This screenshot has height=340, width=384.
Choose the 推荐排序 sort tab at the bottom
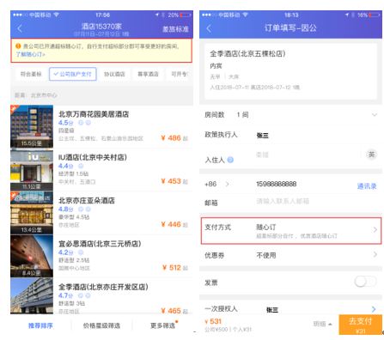coord(40,325)
